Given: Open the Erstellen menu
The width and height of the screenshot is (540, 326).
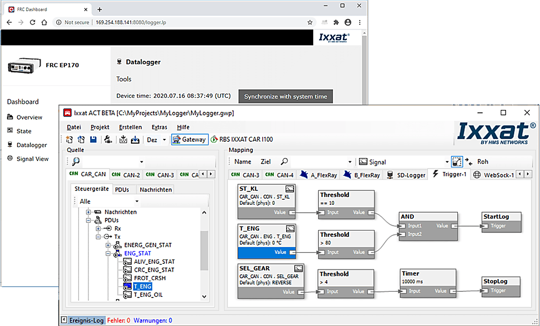Looking at the screenshot, I should pyautogui.click(x=130, y=127).
